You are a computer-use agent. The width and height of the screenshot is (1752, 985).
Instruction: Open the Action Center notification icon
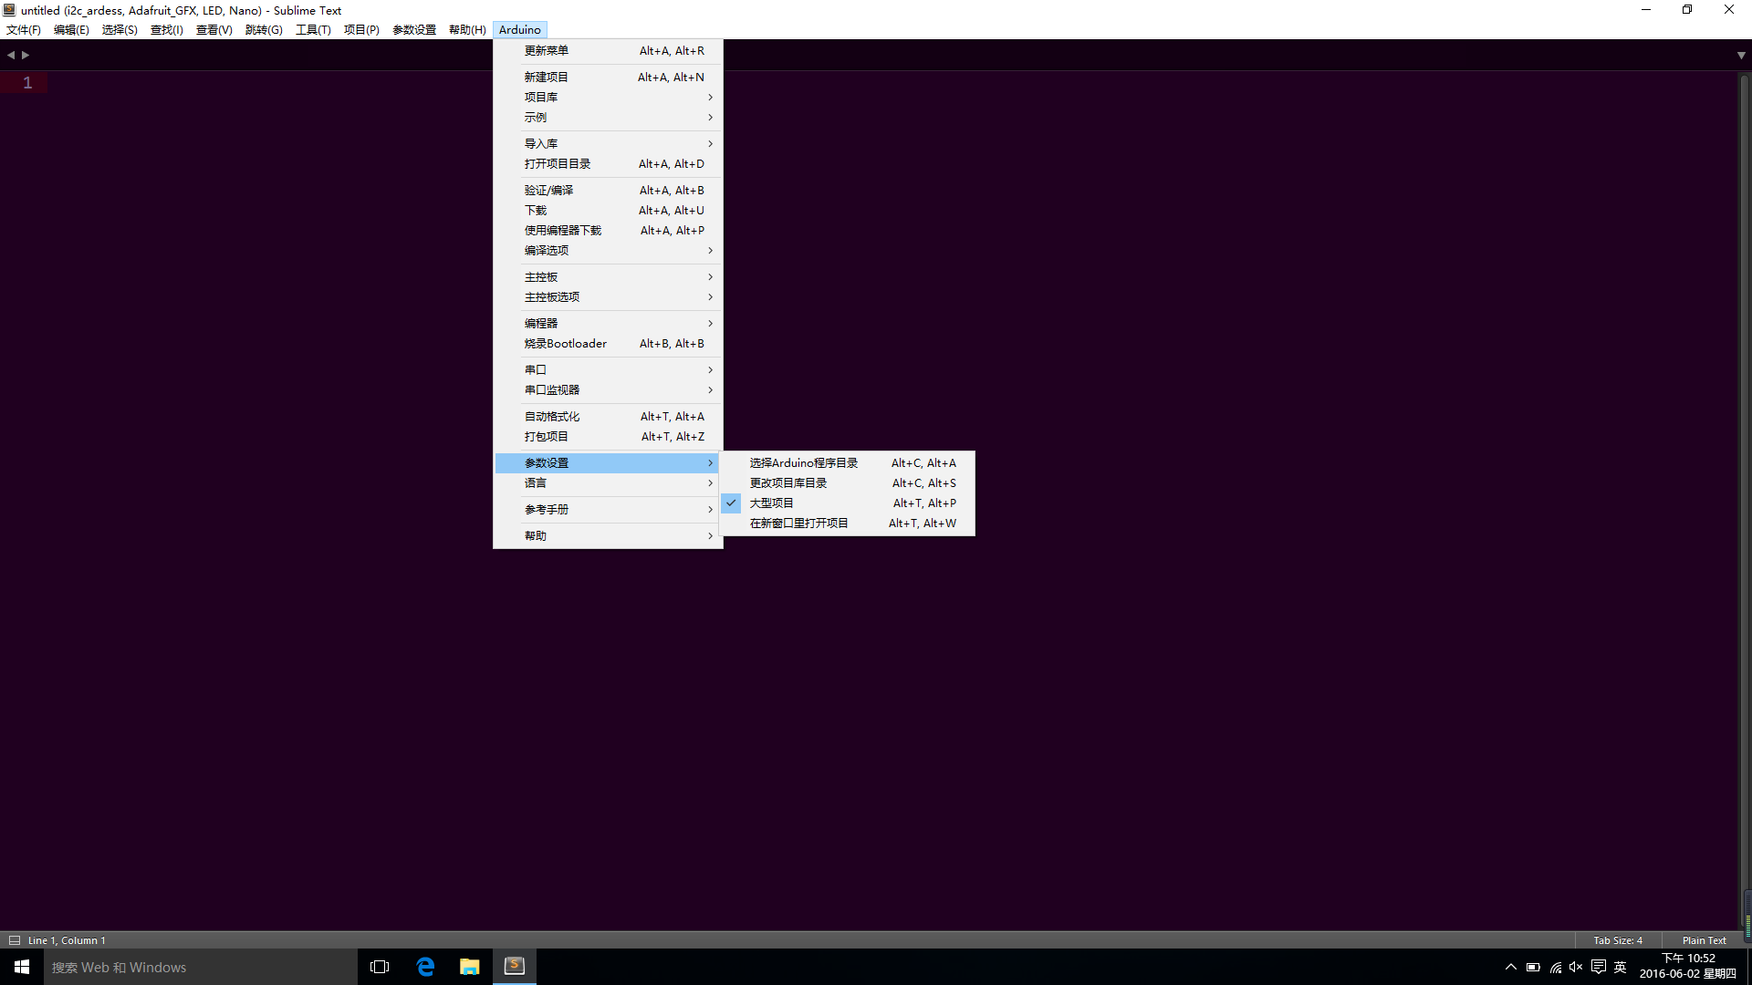click(x=1599, y=967)
